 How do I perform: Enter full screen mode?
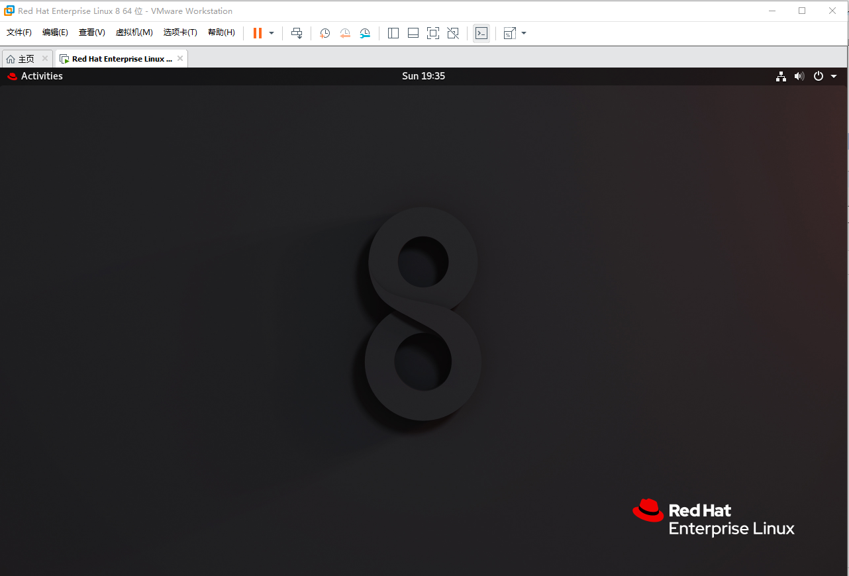click(433, 33)
